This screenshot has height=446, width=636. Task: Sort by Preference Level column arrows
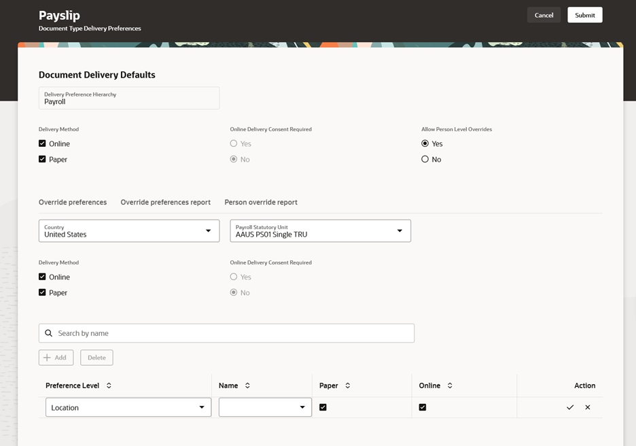click(x=109, y=385)
